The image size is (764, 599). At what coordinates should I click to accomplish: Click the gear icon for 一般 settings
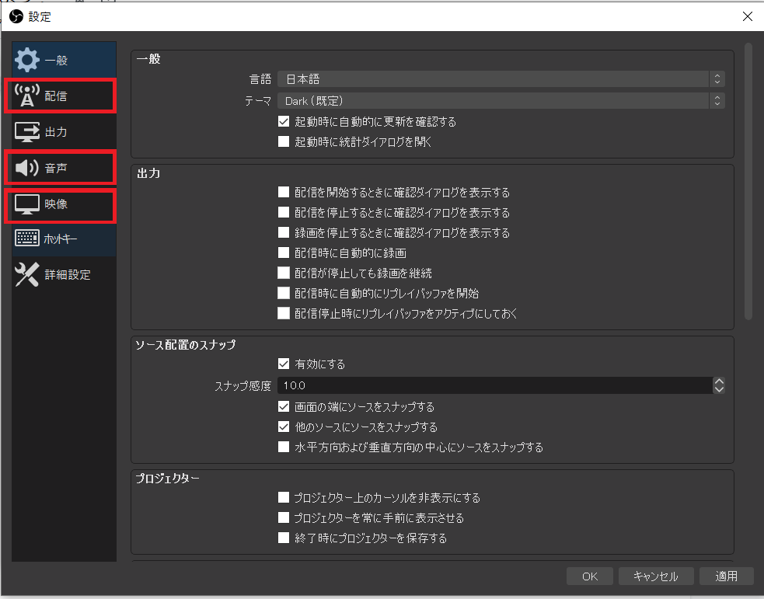click(x=26, y=60)
